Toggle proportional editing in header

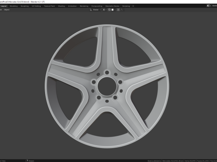click(x=118, y=10)
